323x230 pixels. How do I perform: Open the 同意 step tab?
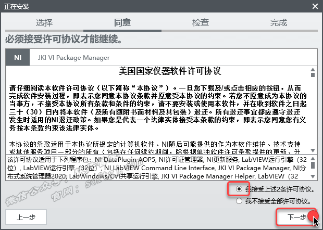(122, 22)
